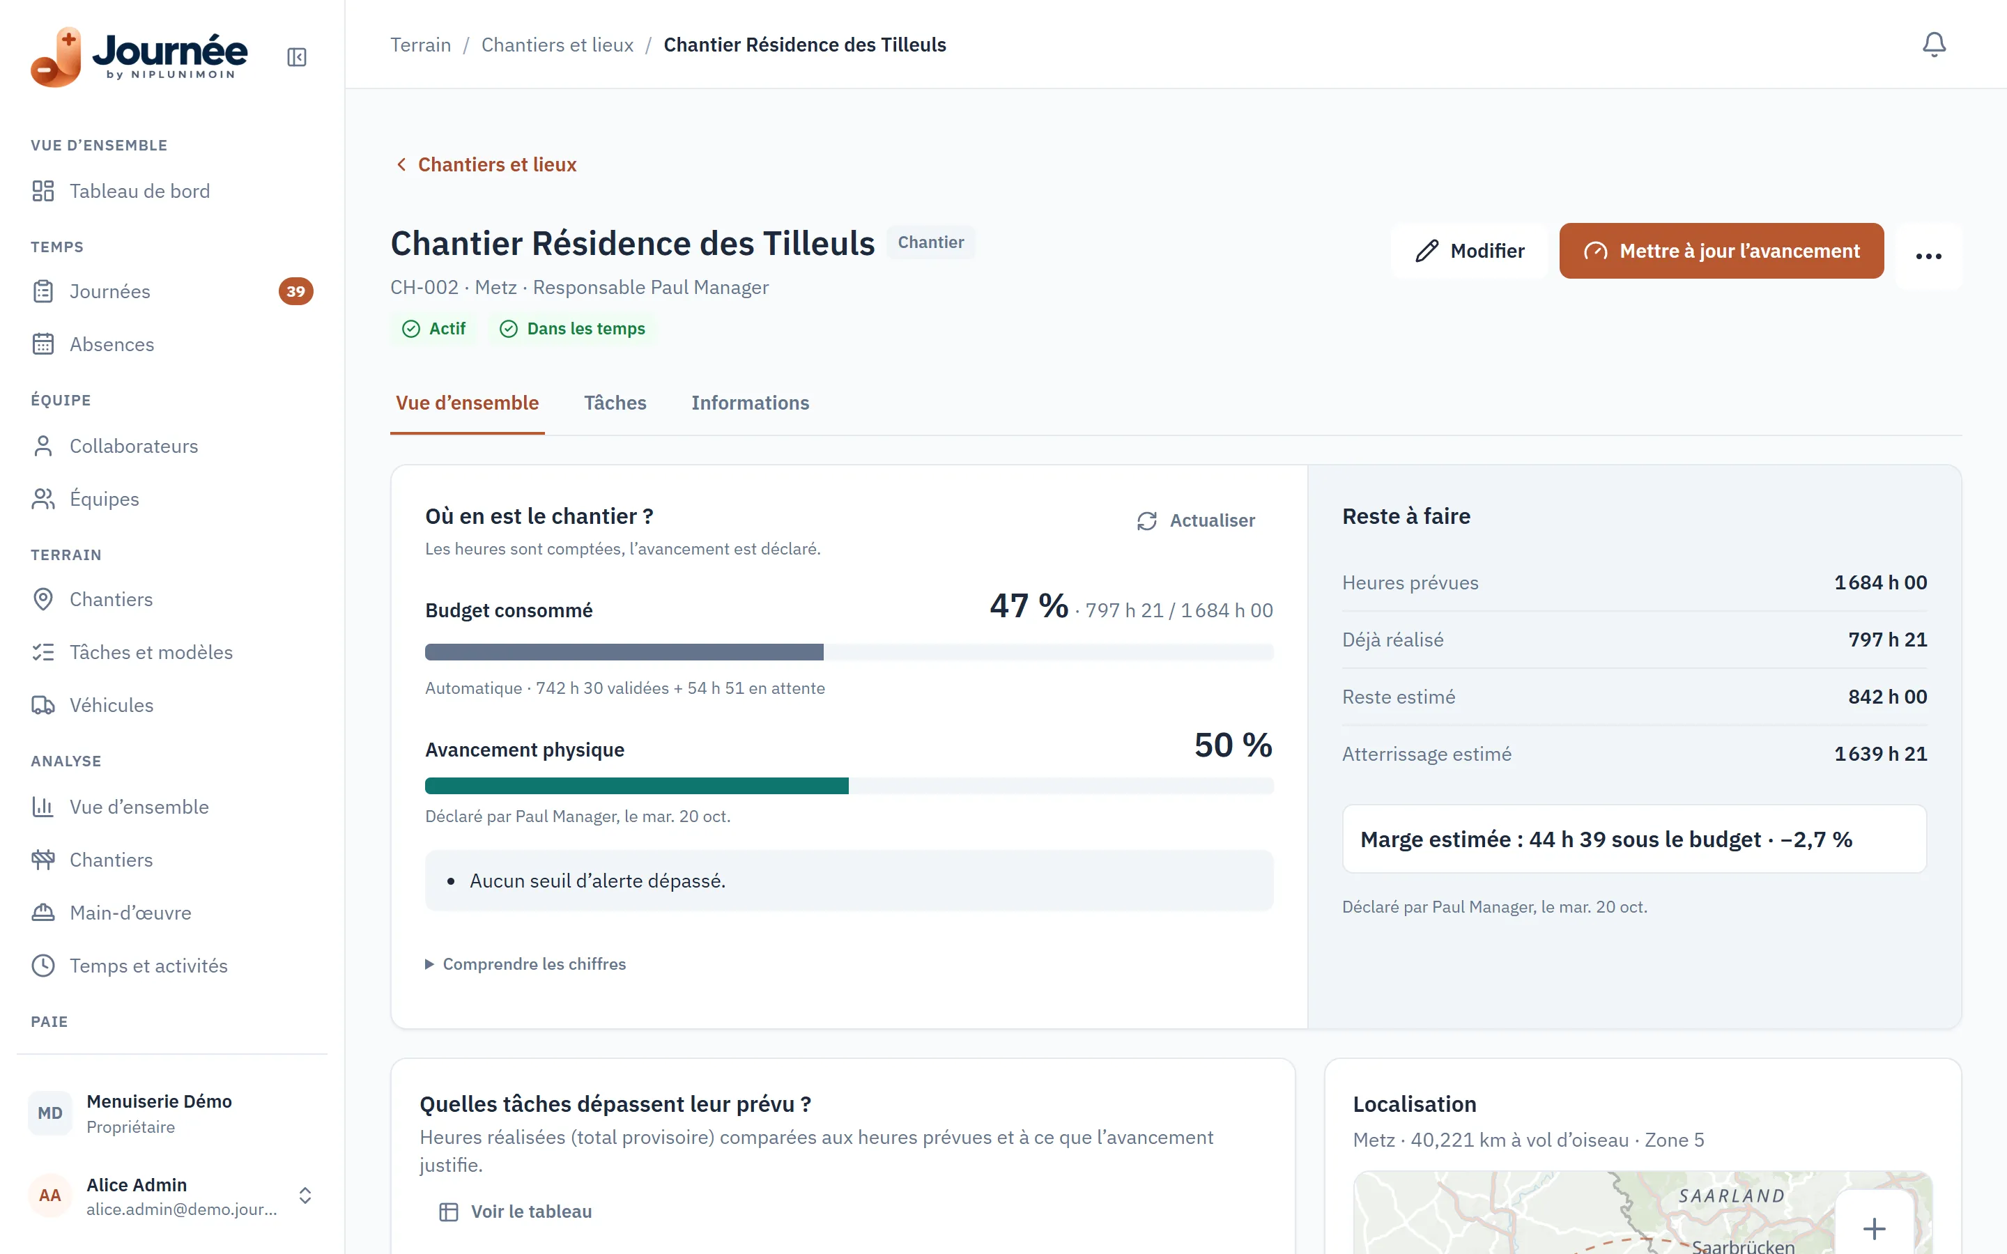Click Actualiser to refresh figures
2007x1254 pixels.
coord(1195,521)
